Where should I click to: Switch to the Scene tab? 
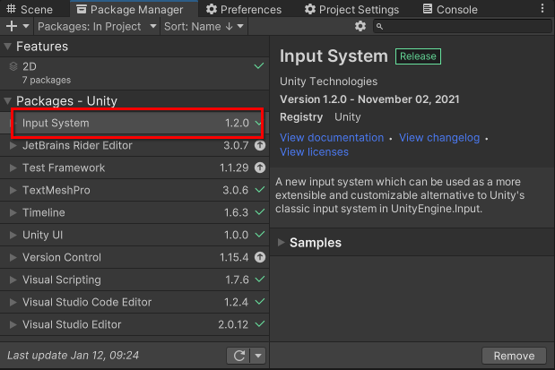click(x=30, y=9)
